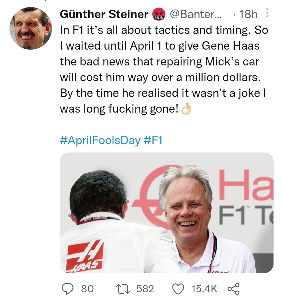Image resolution: width=283 pixels, height=297 pixels.
Task: View the 15.4K likes count
Action: coord(204,289)
